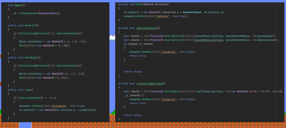Click the private isTouchingWallCheck method declaration

click(x=151, y=83)
